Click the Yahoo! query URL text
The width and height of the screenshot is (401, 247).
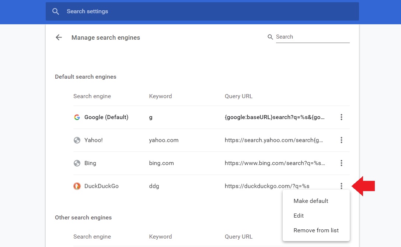[x=274, y=140]
